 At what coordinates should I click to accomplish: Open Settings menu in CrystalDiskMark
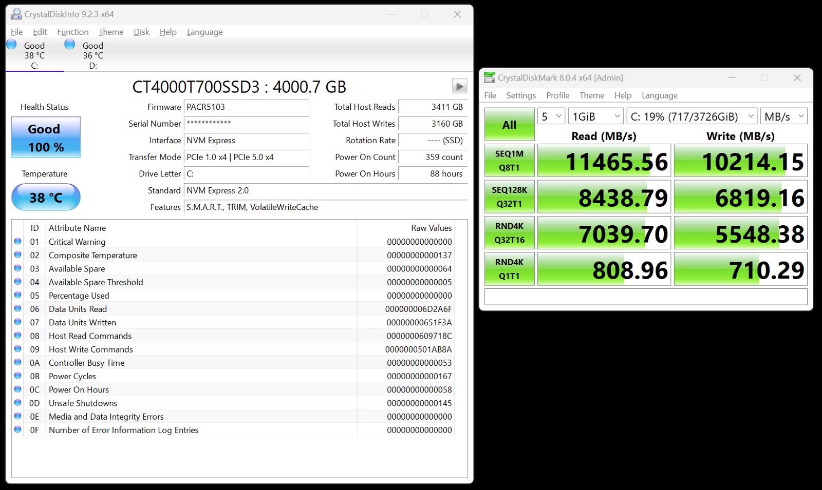521,95
